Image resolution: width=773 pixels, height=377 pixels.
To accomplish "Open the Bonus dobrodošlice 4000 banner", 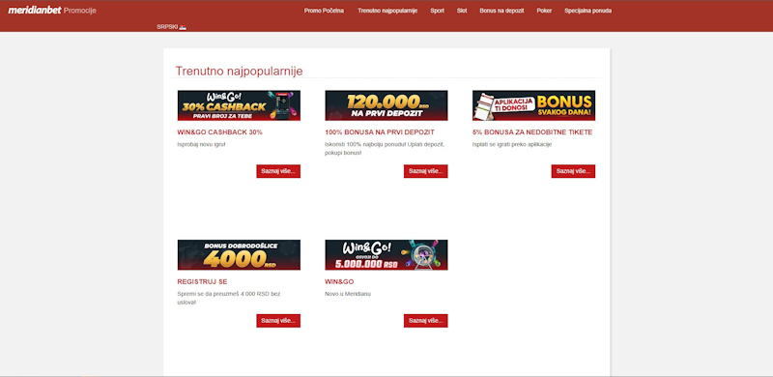I will [x=239, y=255].
